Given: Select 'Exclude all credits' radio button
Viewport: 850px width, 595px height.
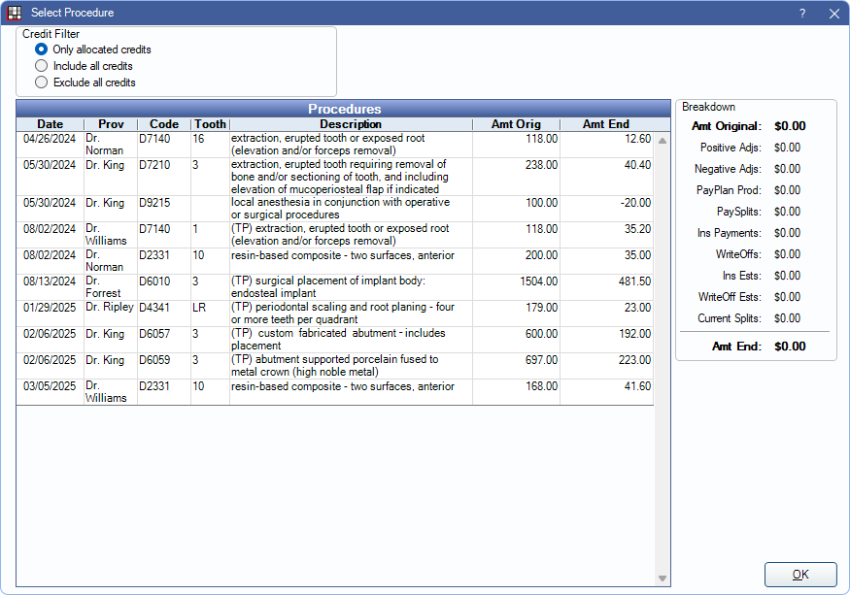Looking at the screenshot, I should pyautogui.click(x=42, y=83).
